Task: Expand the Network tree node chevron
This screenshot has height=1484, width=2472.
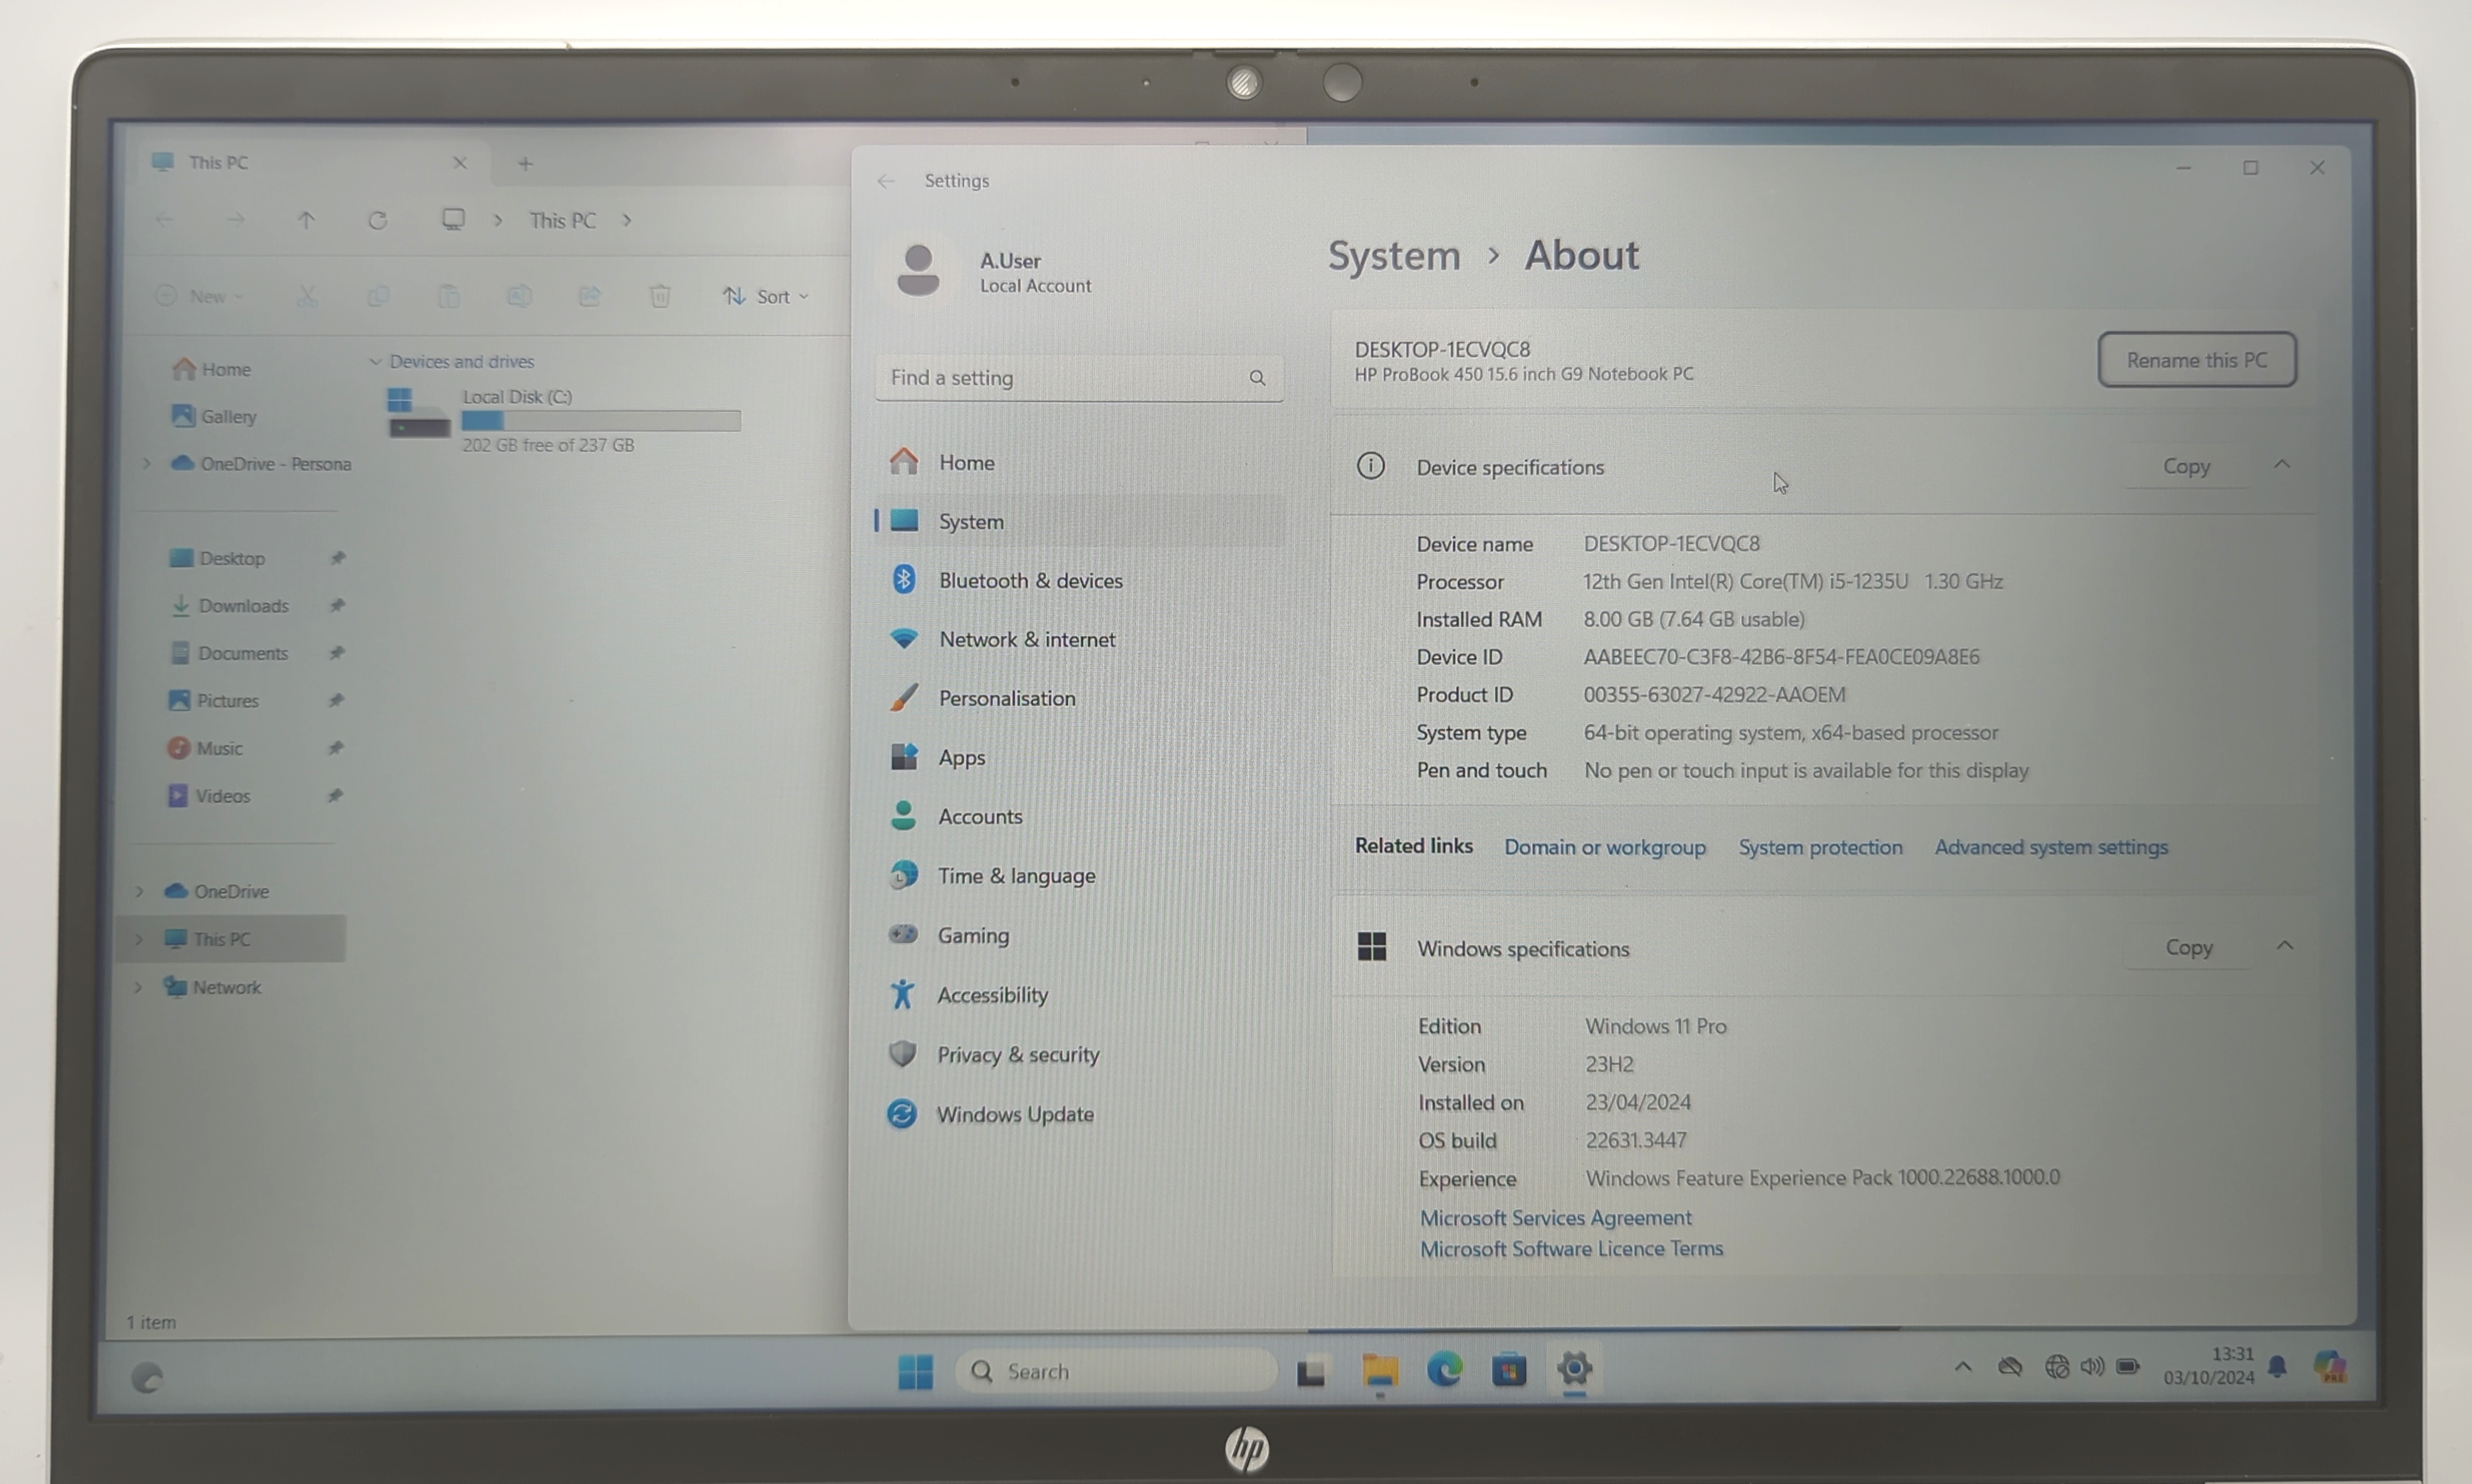Action: click(137, 987)
